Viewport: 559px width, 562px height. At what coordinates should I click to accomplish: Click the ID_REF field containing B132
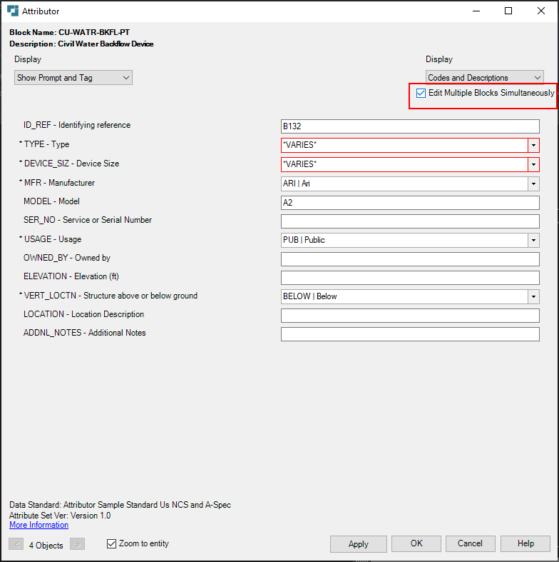coord(410,126)
